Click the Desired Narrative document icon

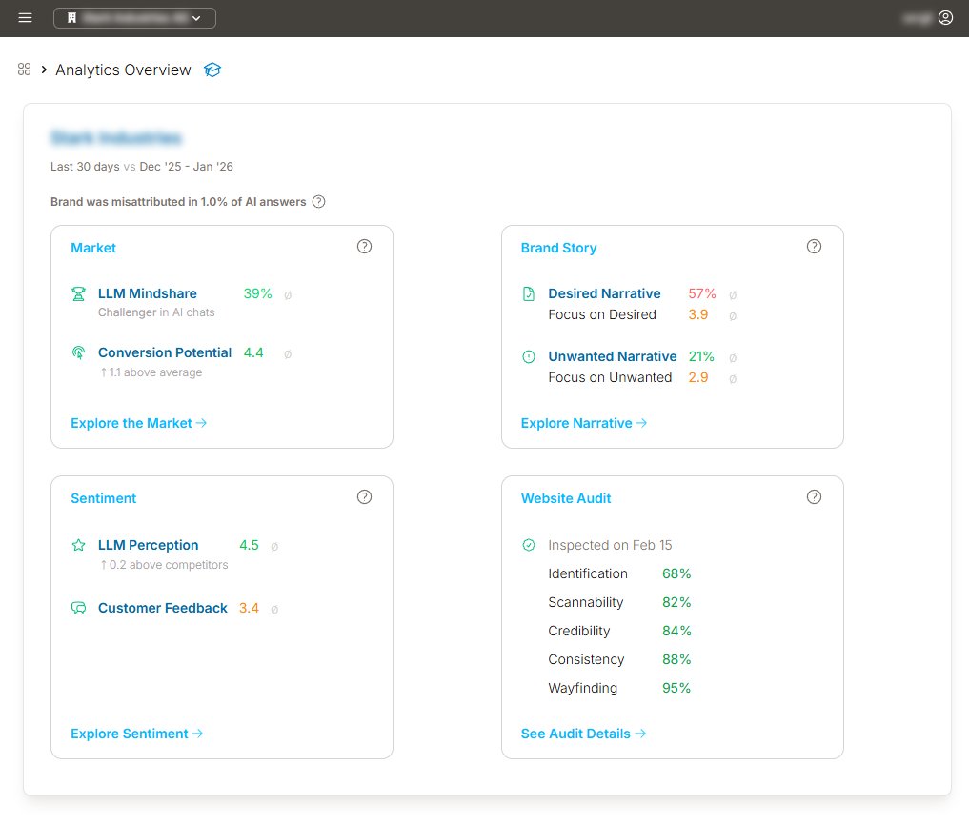point(528,293)
